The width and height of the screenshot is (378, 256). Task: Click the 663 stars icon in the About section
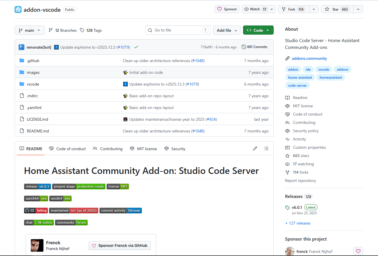(287, 156)
